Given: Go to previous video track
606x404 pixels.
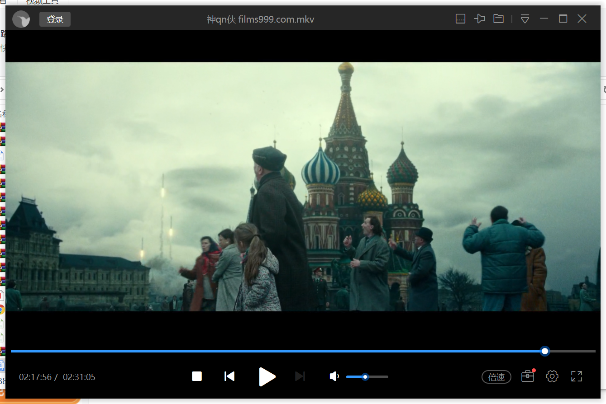Looking at the screenshot, I should coord(229,376).
